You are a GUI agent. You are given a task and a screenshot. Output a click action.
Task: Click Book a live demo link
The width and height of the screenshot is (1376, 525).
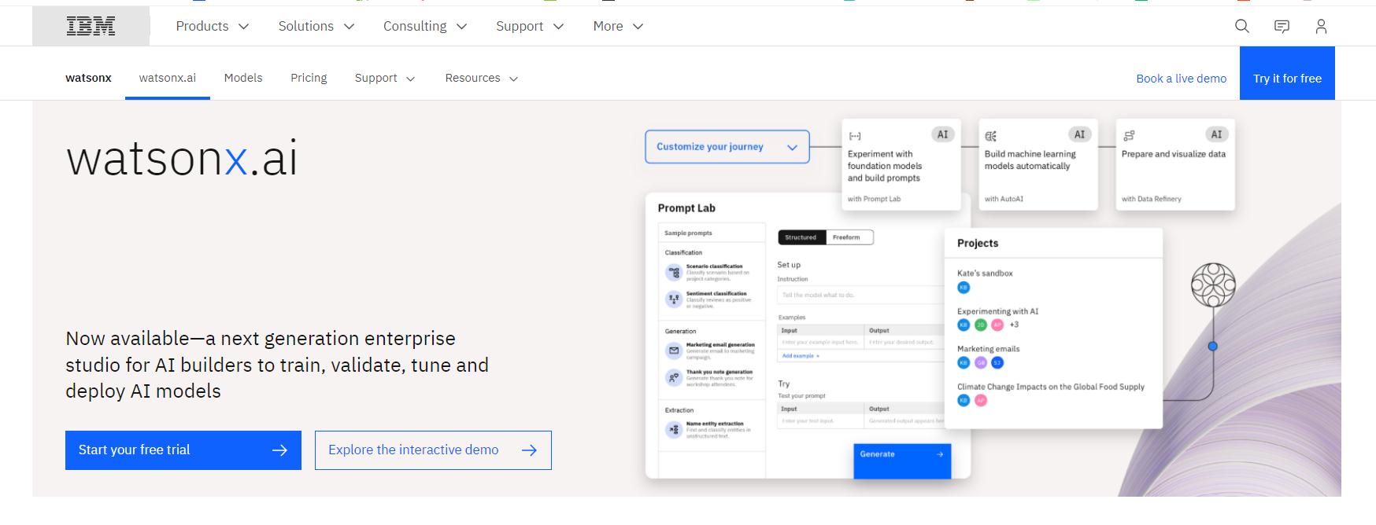point(1182,79)
